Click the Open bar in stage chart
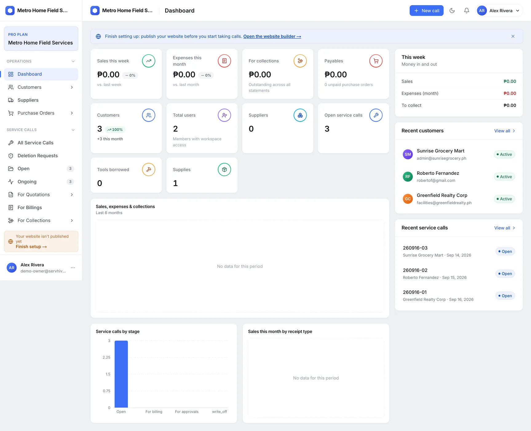 click(121, 374)
